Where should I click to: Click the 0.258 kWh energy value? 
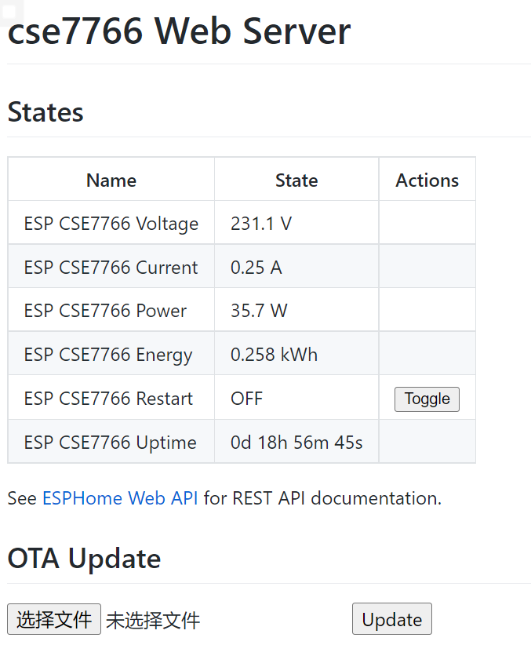(274, 355)
